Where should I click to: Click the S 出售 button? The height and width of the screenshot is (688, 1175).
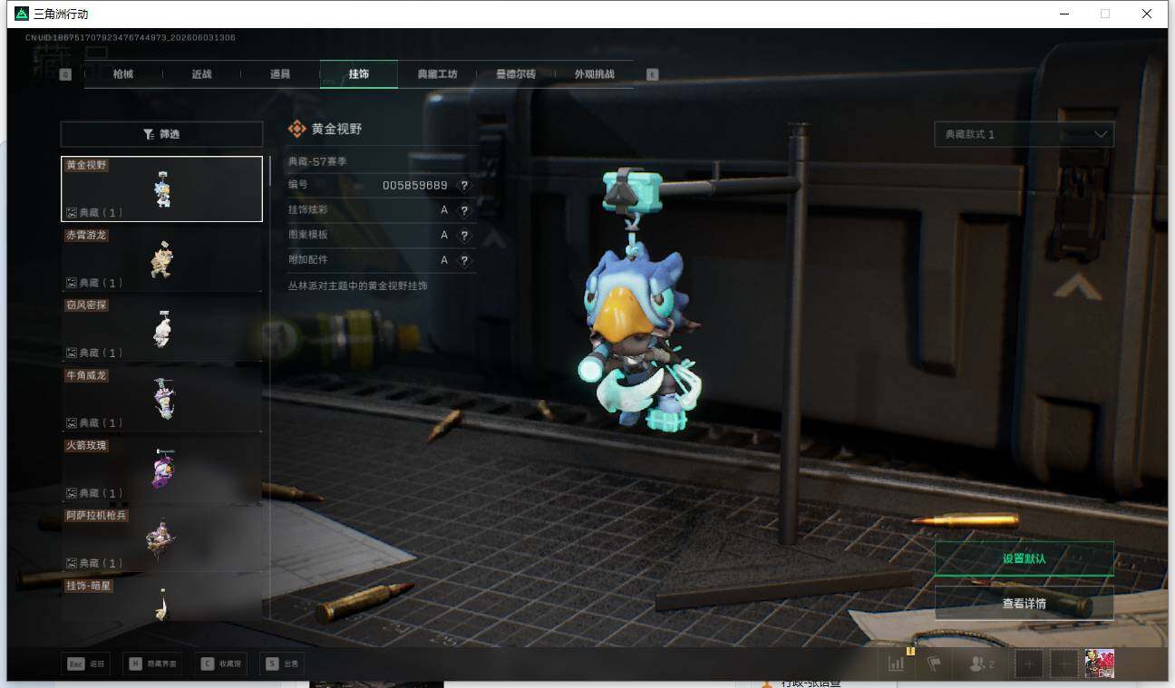[281, 664]
